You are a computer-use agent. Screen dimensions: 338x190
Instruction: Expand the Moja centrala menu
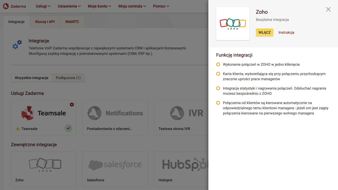click(132, 6)
